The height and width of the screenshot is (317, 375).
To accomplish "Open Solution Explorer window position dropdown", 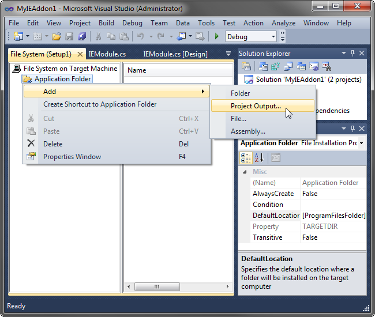I will click(344, 53).
